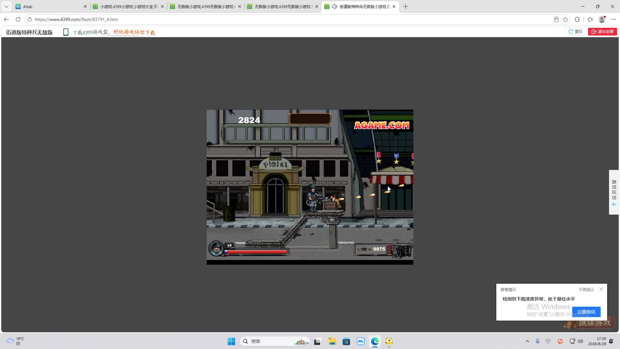620x349 pixels.
Task: Show hidden system tray icons
Action: click(x=527, y=341)
